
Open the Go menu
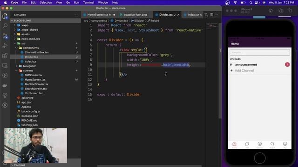click(68, 3)
